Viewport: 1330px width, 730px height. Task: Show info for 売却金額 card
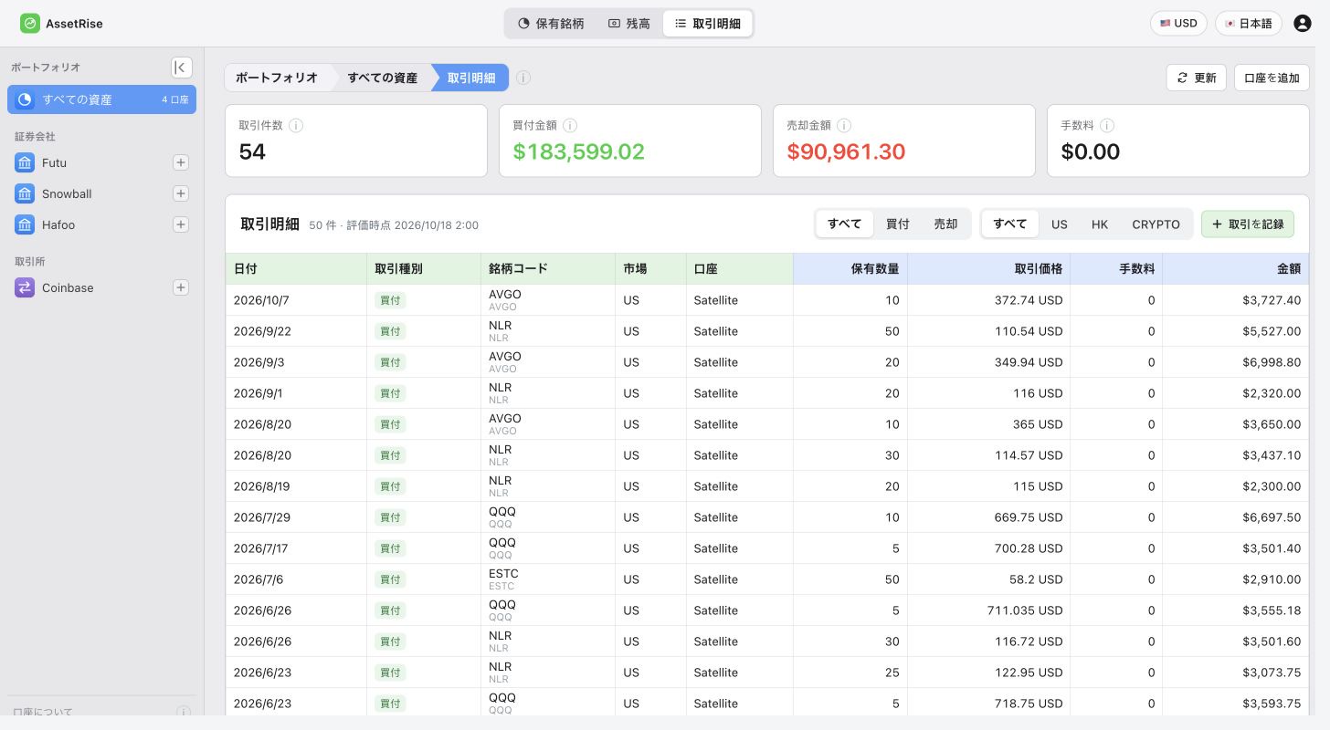point(844,126)
